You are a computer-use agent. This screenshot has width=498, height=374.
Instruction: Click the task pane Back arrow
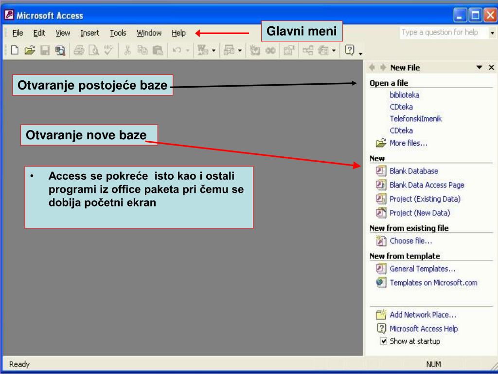click(x=372, y=67)
